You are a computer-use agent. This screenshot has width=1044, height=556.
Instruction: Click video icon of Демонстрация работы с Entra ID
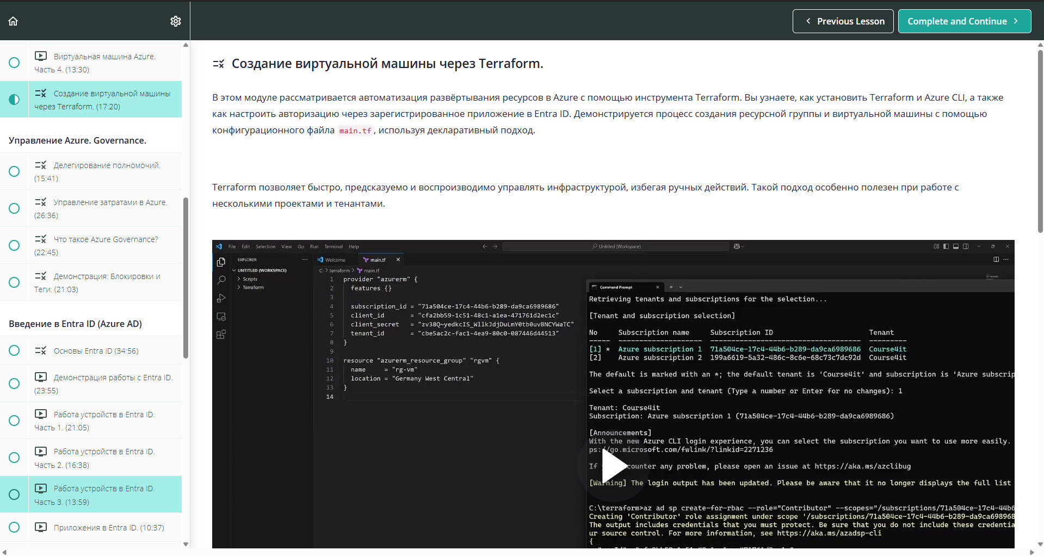click(x=41, y=376)
